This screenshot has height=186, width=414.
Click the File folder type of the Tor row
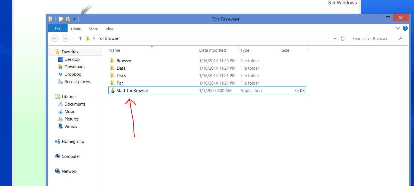[x=250, y=83]
